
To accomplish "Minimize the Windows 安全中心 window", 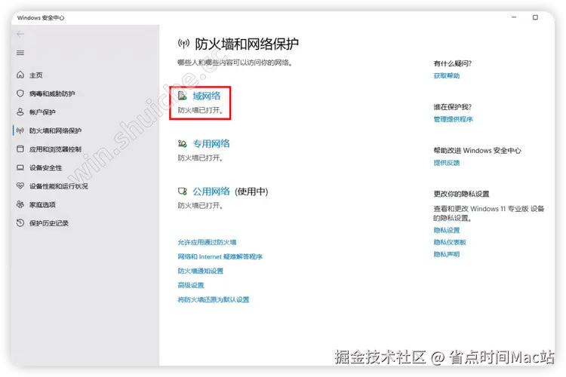I will click(x=514, y=17).
